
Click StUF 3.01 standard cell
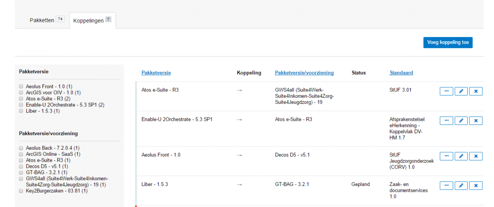(x=401, y=89)
